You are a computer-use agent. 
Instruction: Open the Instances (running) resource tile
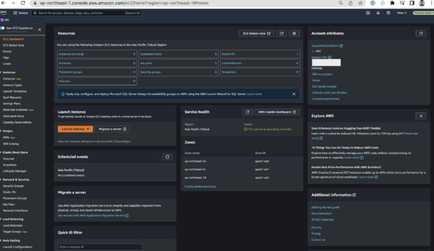click(97, 54)
